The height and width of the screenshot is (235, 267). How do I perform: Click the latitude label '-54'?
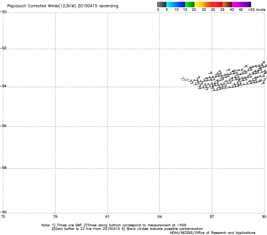(3, 86)
